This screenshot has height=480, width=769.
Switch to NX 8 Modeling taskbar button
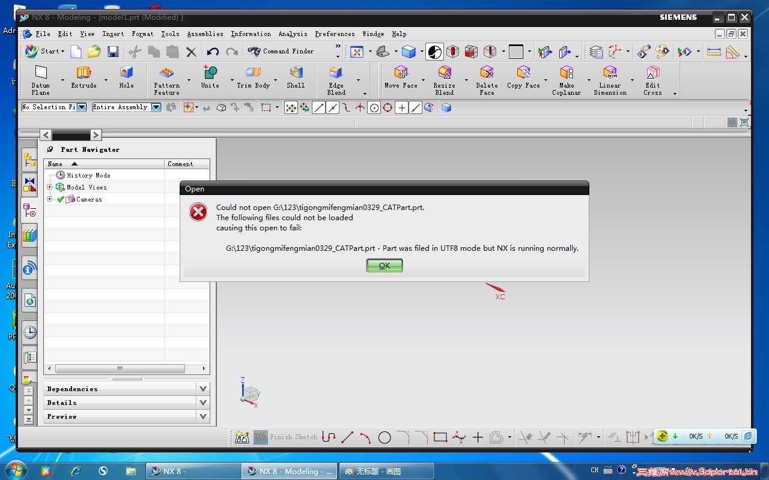(x=290, y=471)
